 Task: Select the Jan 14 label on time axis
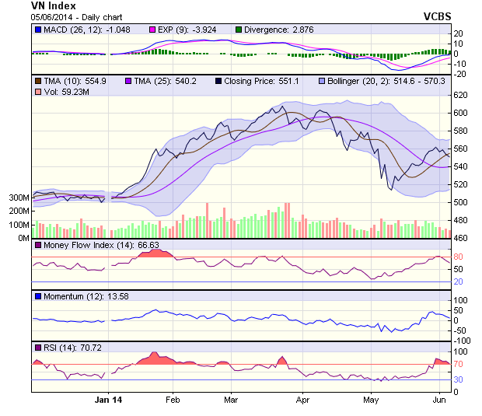pos(108,400)
